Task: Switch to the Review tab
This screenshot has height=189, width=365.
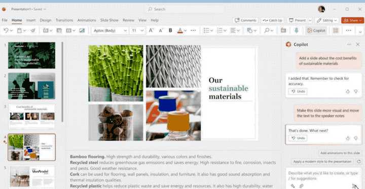Action: (x=128, y=20)
